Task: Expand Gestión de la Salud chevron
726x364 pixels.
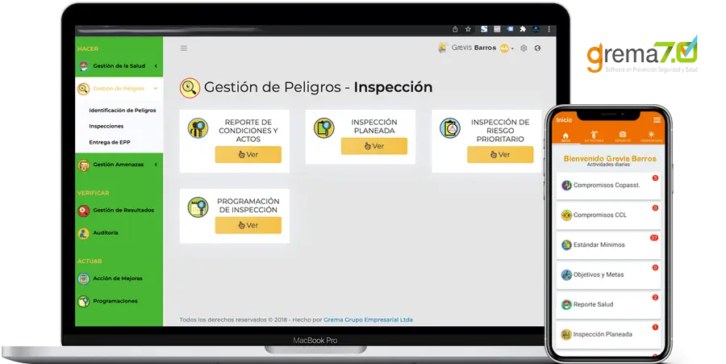Action: [156, 66]
